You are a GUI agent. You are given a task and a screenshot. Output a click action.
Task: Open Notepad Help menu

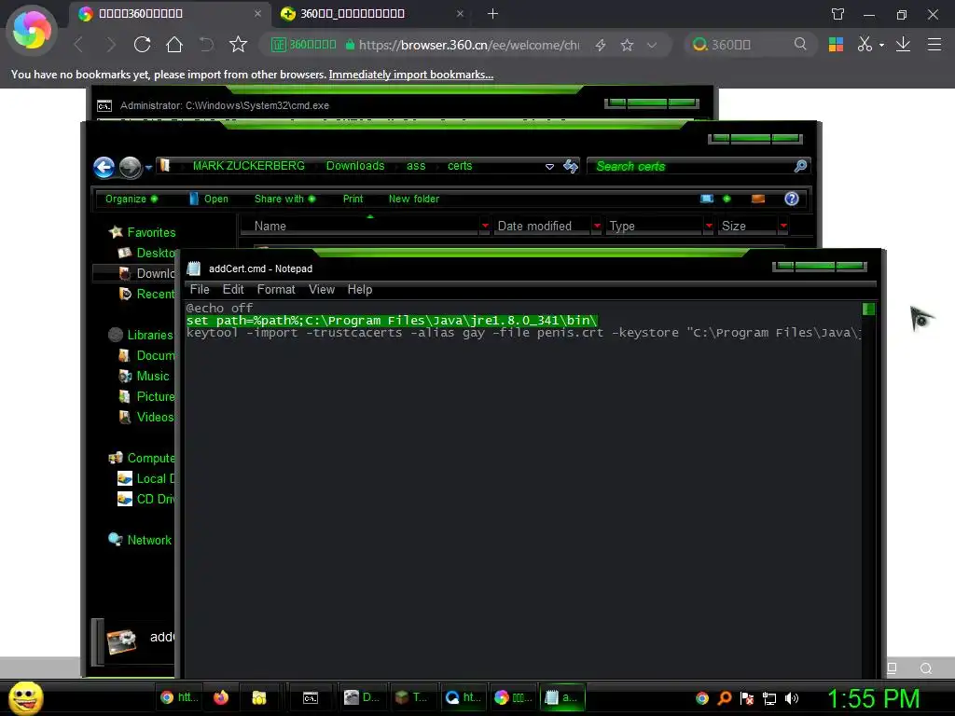(359, 289)
